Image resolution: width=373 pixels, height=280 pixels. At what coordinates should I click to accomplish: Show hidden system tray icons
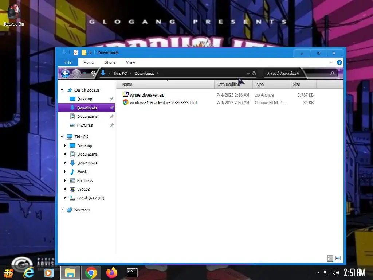click(318, 273)
